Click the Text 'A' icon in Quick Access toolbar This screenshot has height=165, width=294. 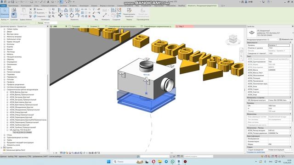(48, 2)
